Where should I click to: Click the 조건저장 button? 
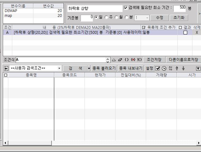[154, 60]
